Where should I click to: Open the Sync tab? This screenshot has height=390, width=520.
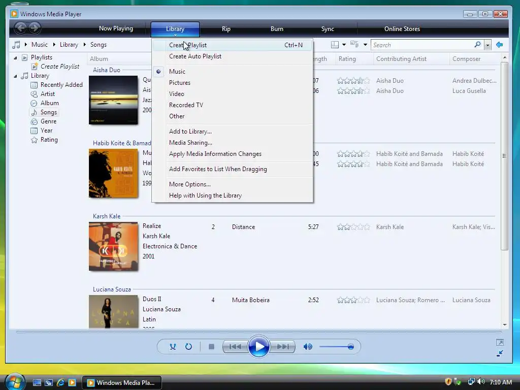tap(328, 29)
